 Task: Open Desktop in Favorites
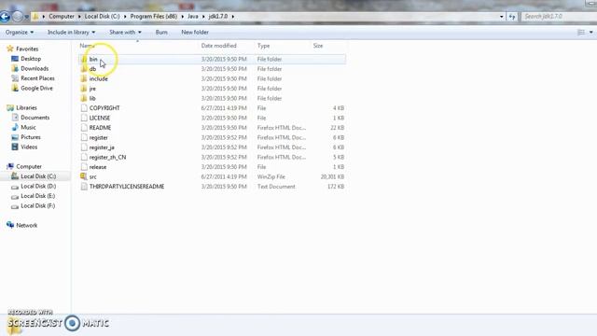click(31, 59)
